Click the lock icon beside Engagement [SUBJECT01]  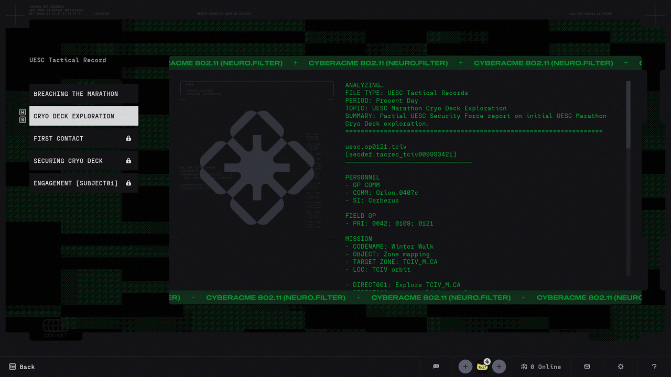128,183
